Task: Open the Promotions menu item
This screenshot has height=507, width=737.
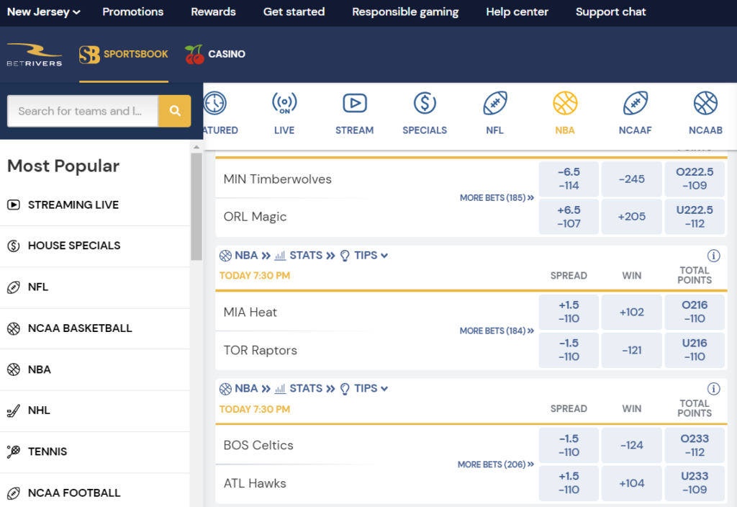Action: pyautogui.click(x=132, y=12)
